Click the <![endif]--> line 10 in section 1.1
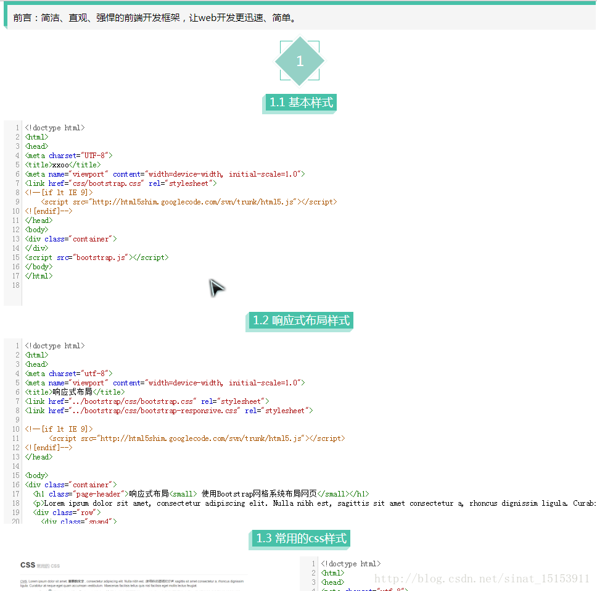This screenshot has width=597, height=591. pos(49,211)
